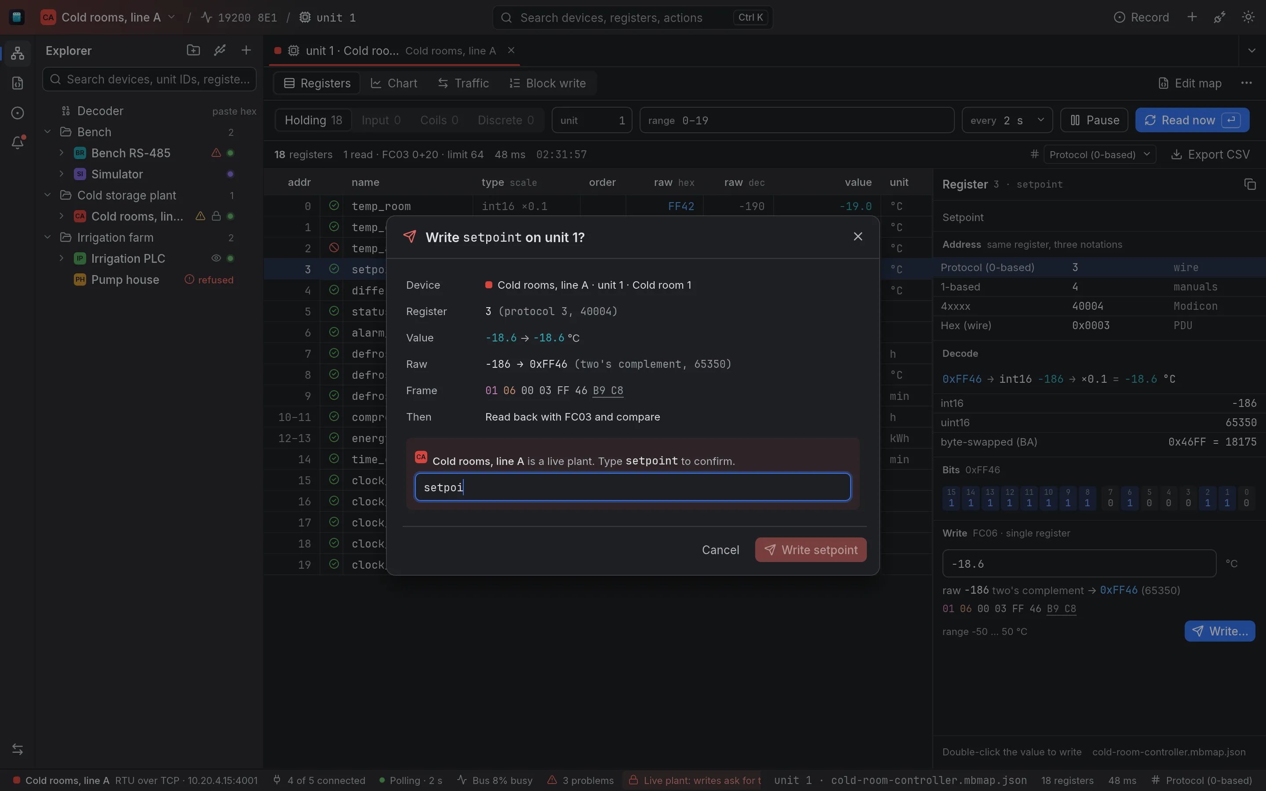1266x791 pixels.
Task: Collapse the Bench folder
Action: 47,132
